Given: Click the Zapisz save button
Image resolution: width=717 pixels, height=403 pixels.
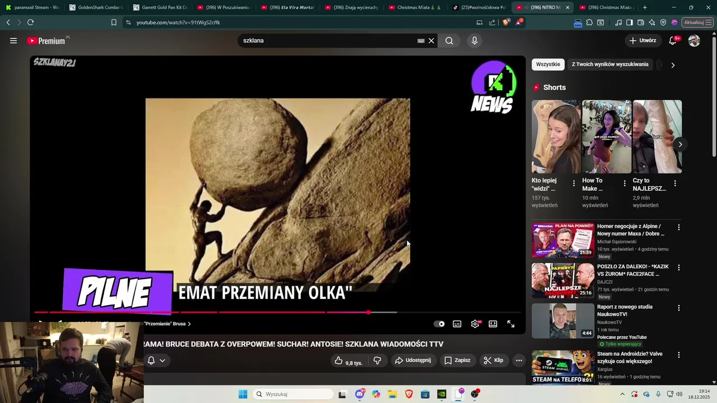Looking at the screenshot, I should click(x=457, y=360).
